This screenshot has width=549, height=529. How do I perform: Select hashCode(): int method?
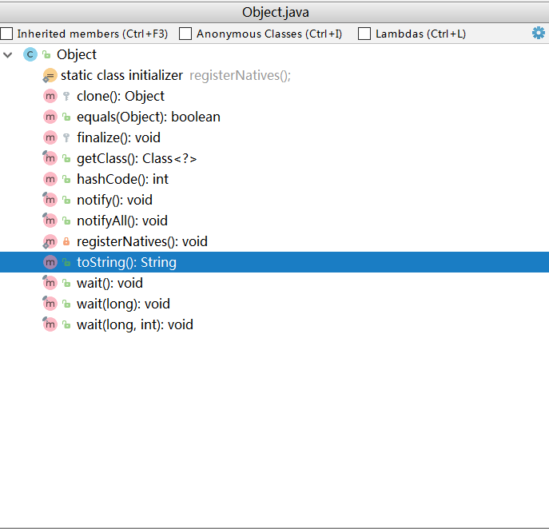[x=275, y=179]
